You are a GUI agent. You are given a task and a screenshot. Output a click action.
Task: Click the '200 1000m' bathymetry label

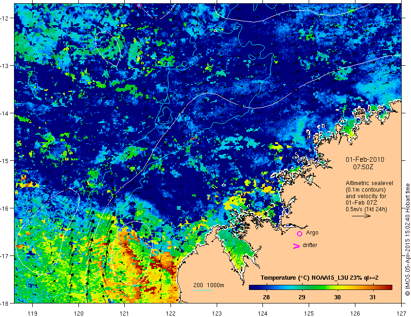(209, 285)
